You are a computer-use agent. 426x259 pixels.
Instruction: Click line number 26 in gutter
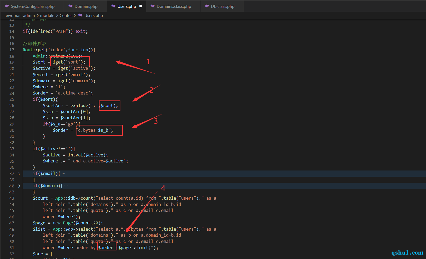(x=12, y=106)
